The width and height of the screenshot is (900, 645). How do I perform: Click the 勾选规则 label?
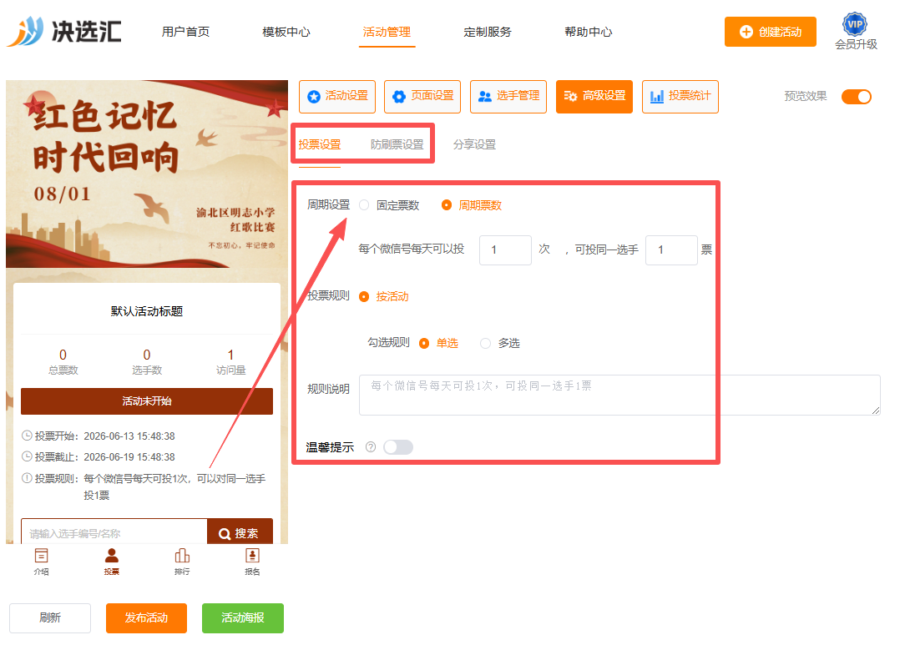pos(388,343)
